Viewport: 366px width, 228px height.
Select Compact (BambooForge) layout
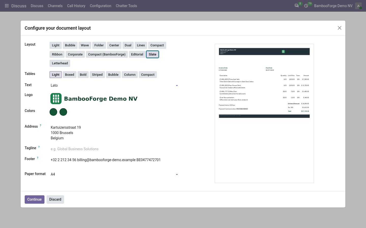pyautogui.click(x=107, y=54)
